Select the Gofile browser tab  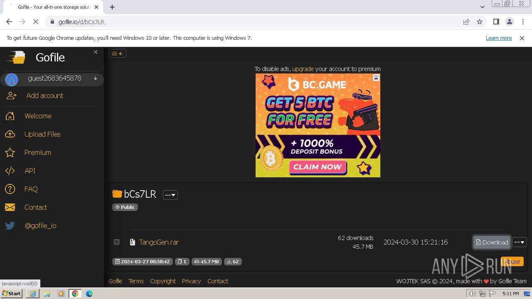(x=54, y=7)
